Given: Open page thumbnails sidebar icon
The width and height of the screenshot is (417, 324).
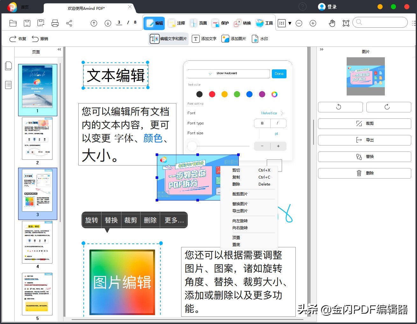Looking at the screenshot, I should 9,66.
